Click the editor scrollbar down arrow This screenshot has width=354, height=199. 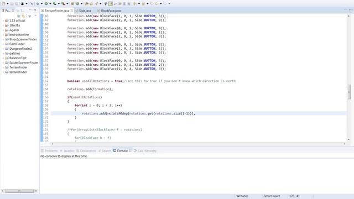pyautogui.click(x=349, y=139)
